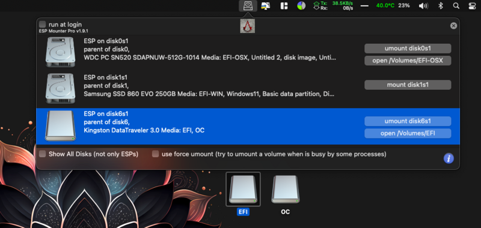Open the display flag icon in menu bar
The width and height of the screenshot is (481, 228).
click(x=265, y=5)
